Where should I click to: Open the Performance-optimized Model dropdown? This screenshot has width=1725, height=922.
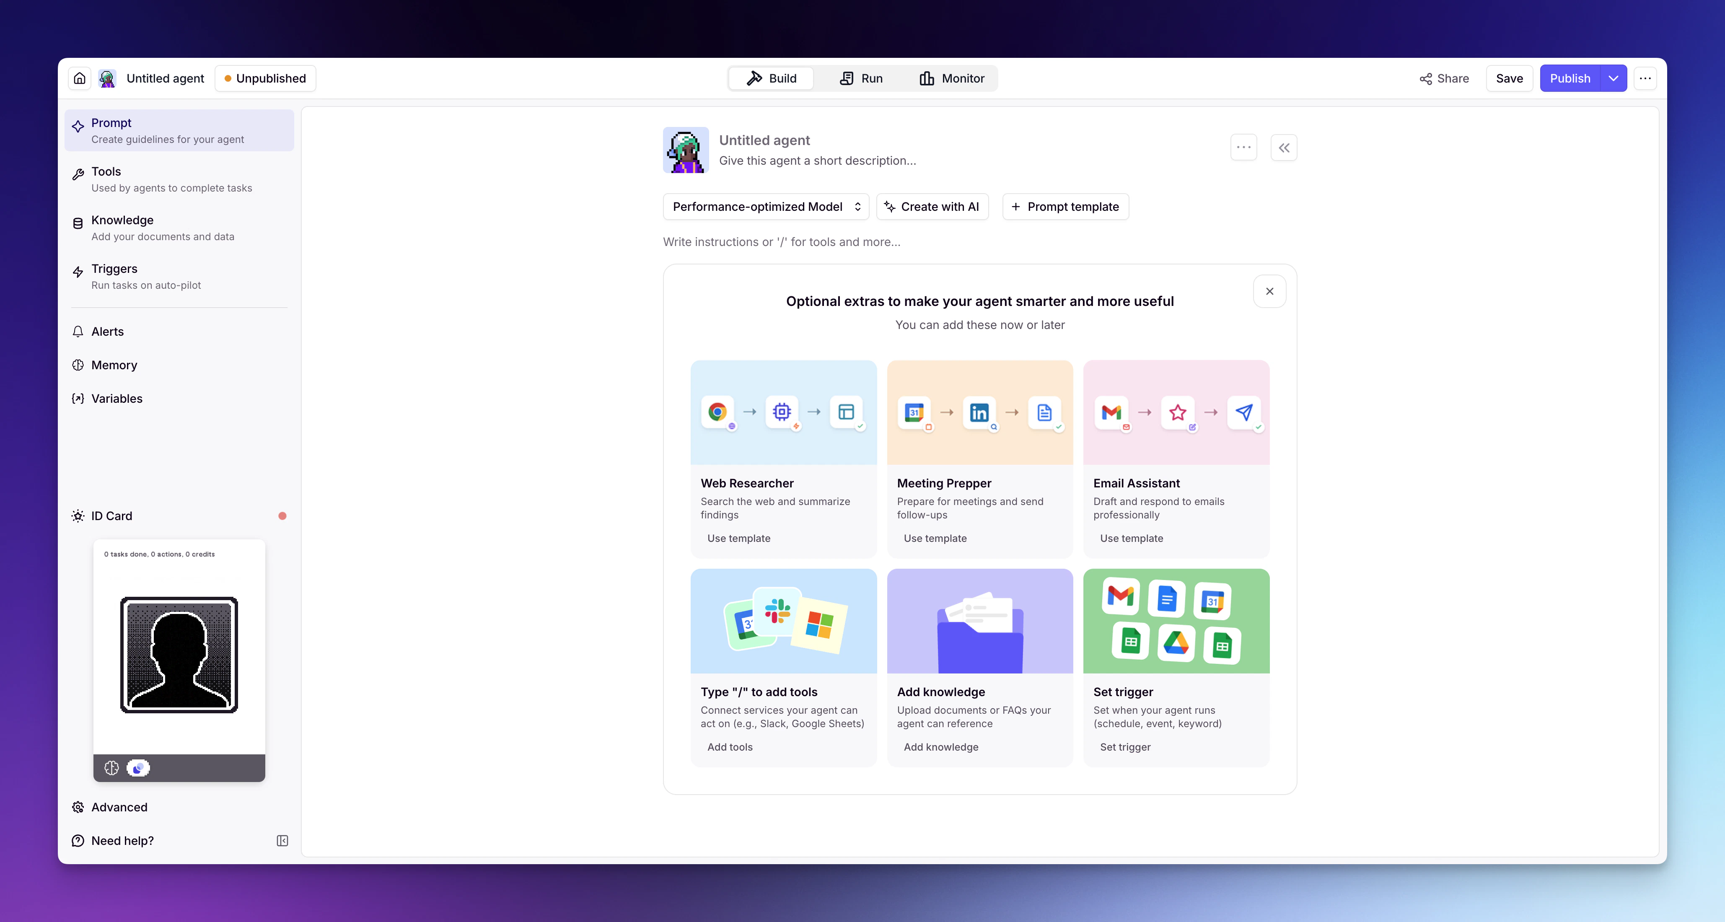pyautogui.click(x=765, y=206)
